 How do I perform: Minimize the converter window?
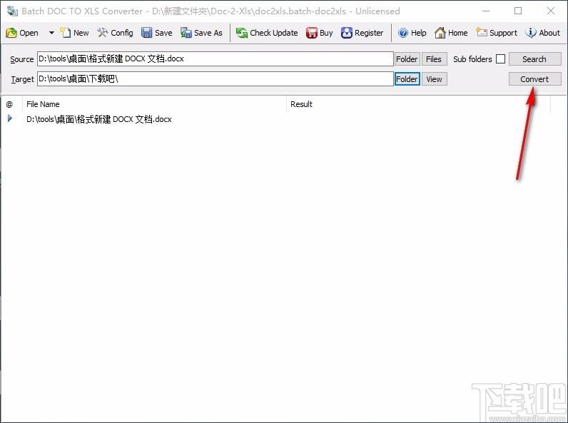(x=486, y=11)
